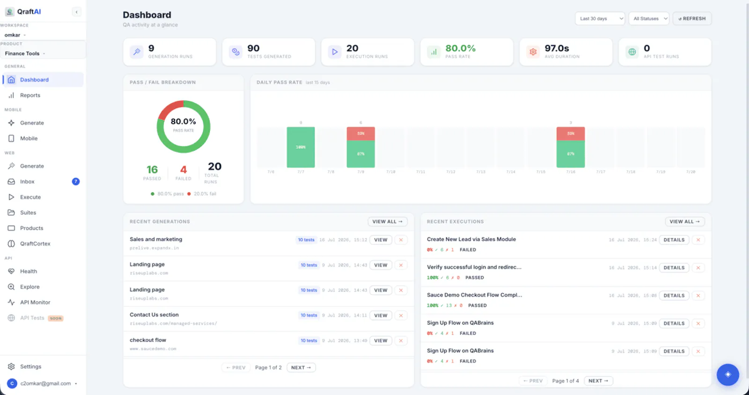Click the 20.0% fail legend item

202,194
